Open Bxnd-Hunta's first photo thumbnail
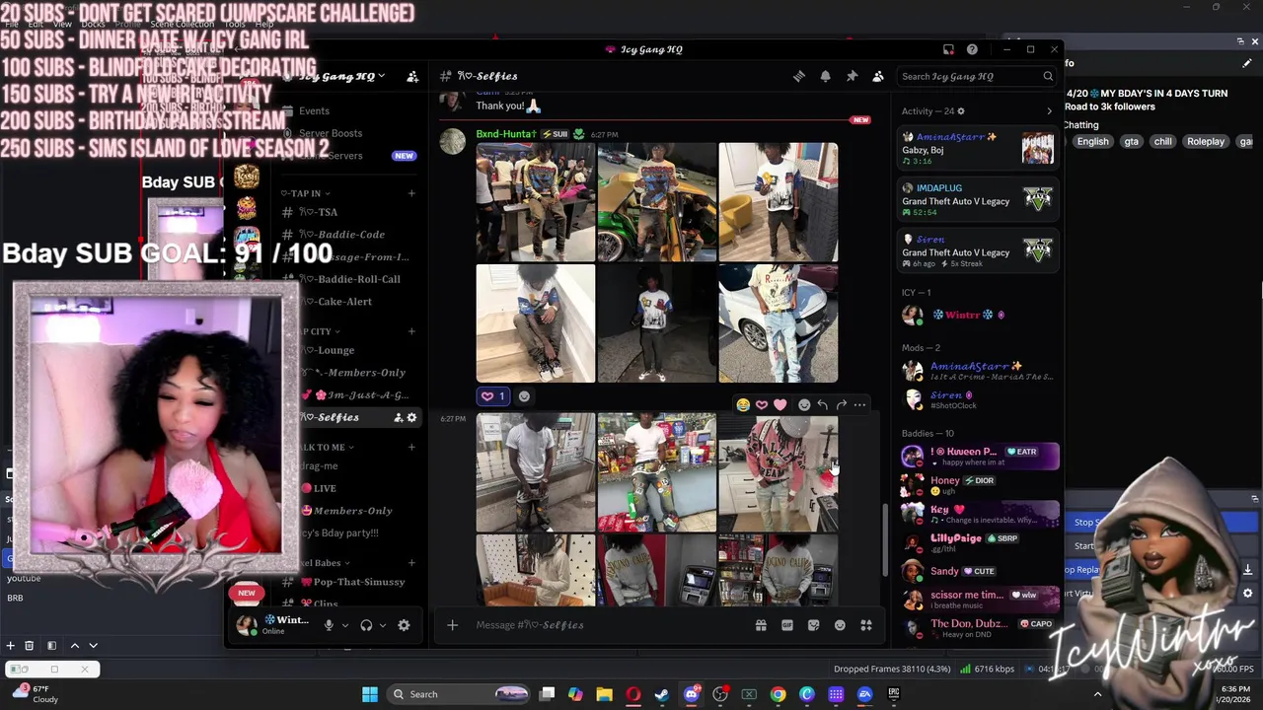Image resolution: width=1263 pixels, height=710 pixels. pyautogui.click(x=536, y=202)
